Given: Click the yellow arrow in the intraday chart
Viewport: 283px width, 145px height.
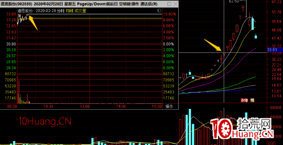Looking at the screenshot, I should (33, 23).
